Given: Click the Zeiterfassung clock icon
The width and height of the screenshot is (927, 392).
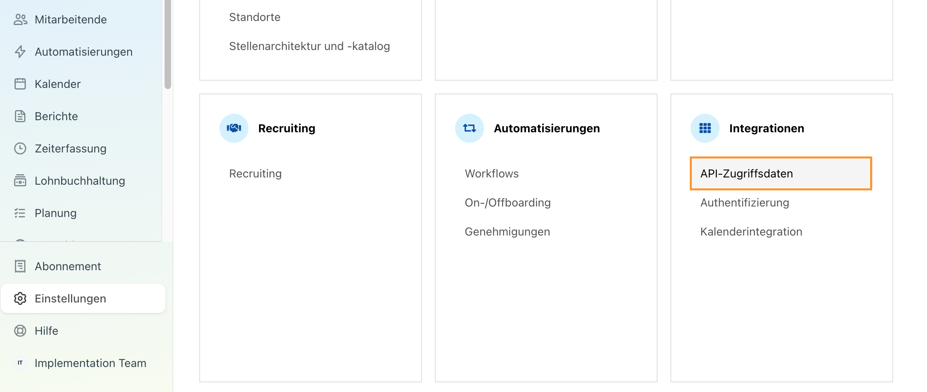Looking at the screenshot, I should tap(20, 148).
